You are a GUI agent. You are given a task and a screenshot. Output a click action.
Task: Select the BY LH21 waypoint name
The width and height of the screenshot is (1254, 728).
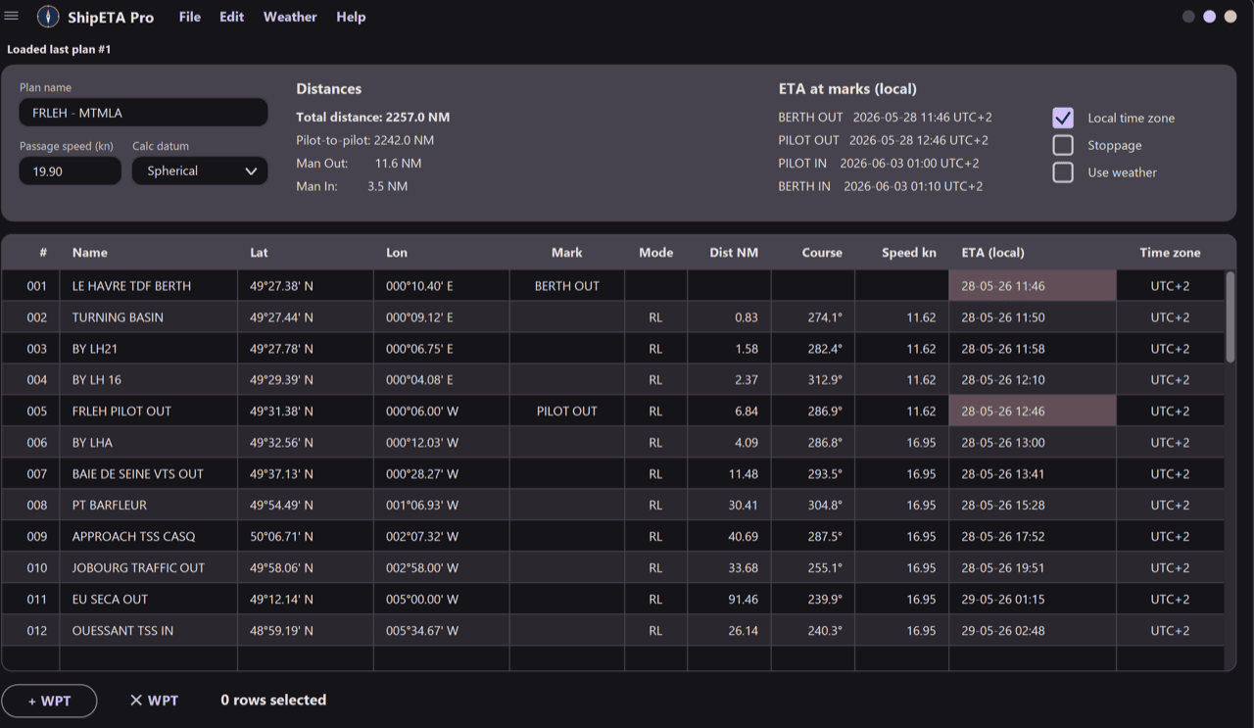95,349
